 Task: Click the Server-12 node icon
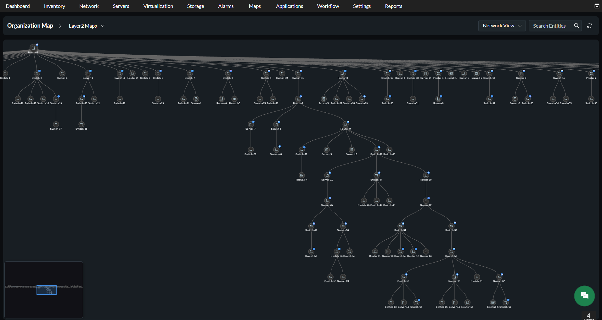(x=426, y=201)
